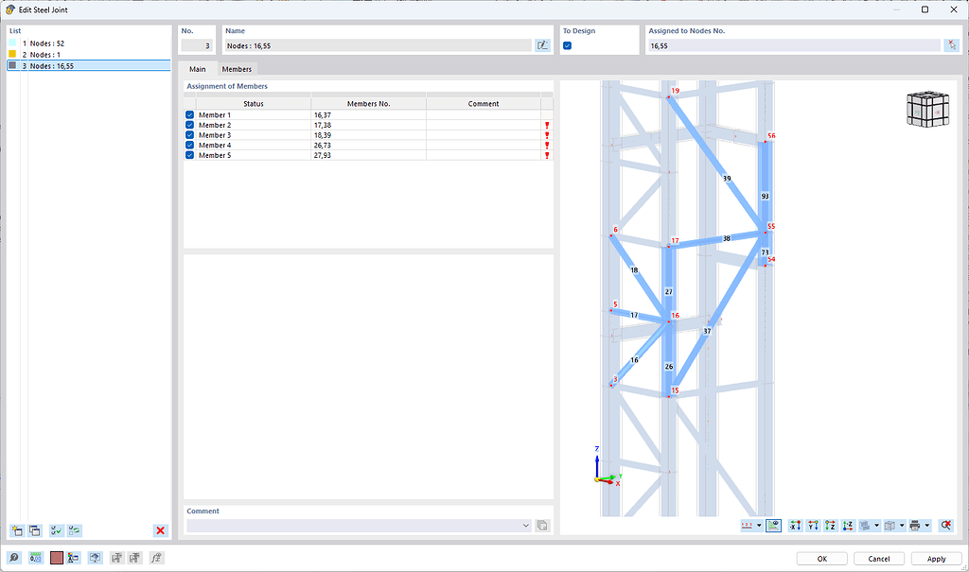Screen dimensions: 969x572
Task: Select the Main tab
Action: [198, 69]
